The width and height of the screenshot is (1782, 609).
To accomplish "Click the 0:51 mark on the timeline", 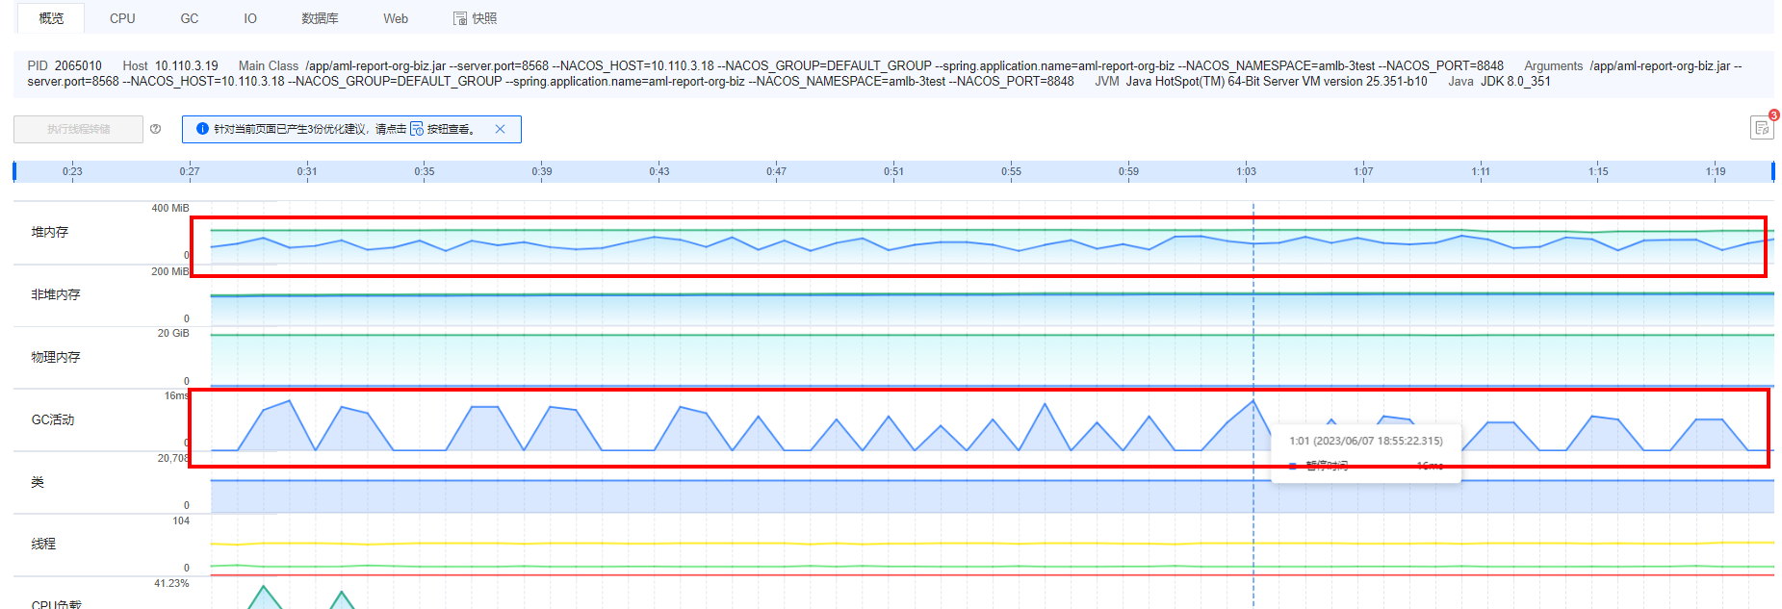I will [x=893, y=171].
